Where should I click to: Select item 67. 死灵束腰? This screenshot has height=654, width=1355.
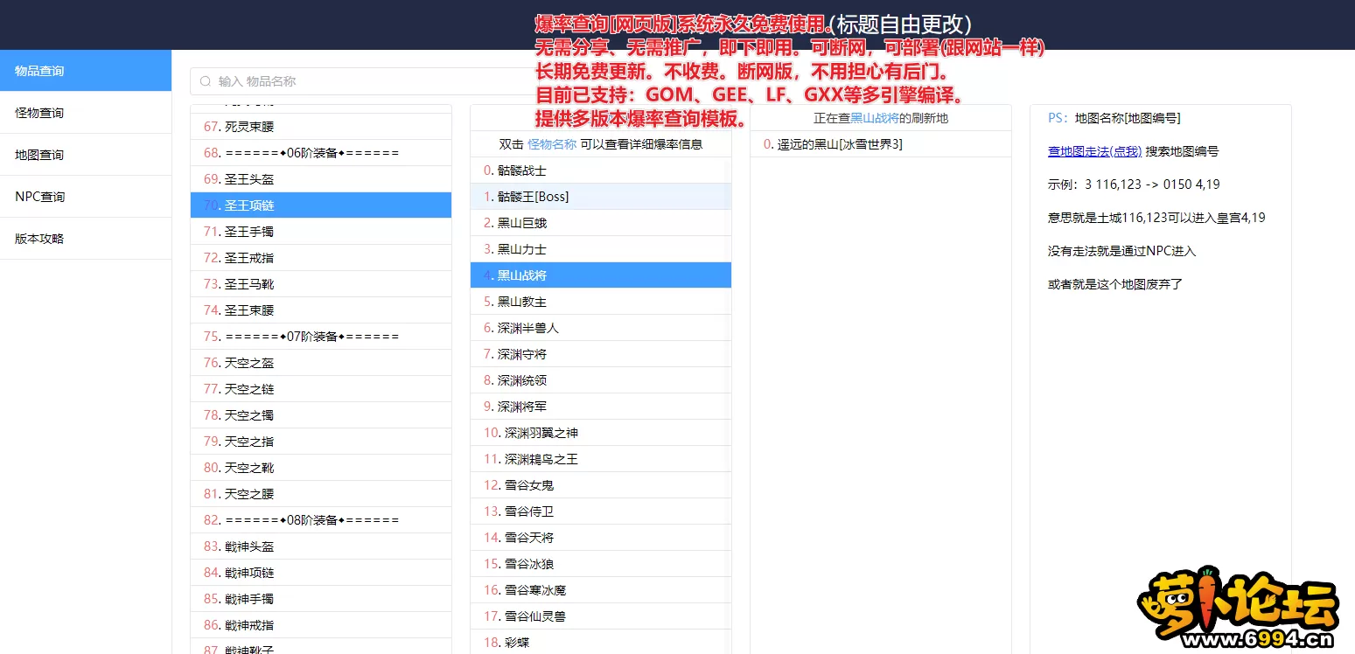click(321, 127)
